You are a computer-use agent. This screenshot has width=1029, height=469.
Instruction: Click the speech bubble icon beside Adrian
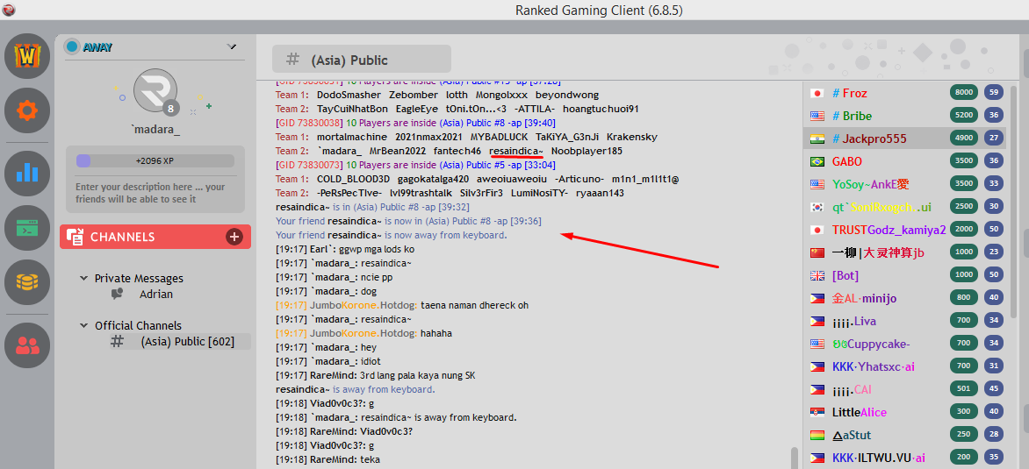point(118,294)
